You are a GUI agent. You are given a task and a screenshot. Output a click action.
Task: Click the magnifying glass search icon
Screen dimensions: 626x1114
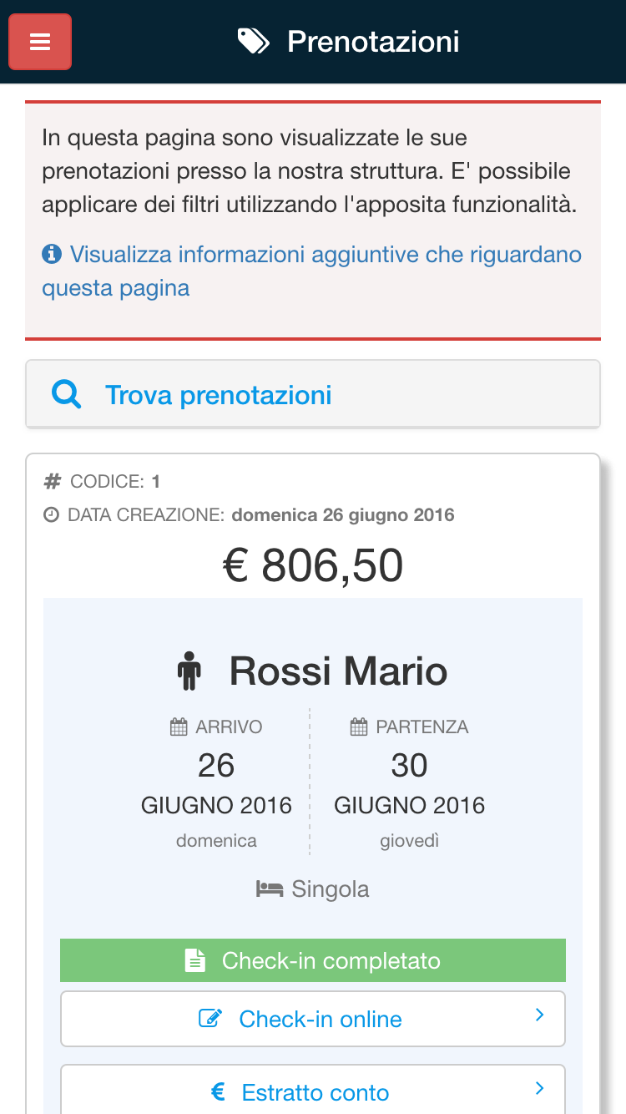tap(67, 394)
